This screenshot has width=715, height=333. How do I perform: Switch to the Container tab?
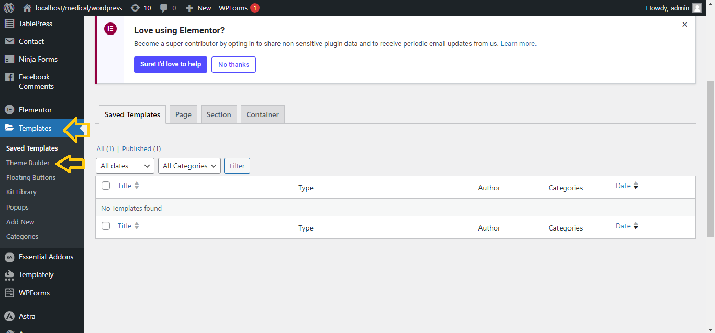point(262,114)
